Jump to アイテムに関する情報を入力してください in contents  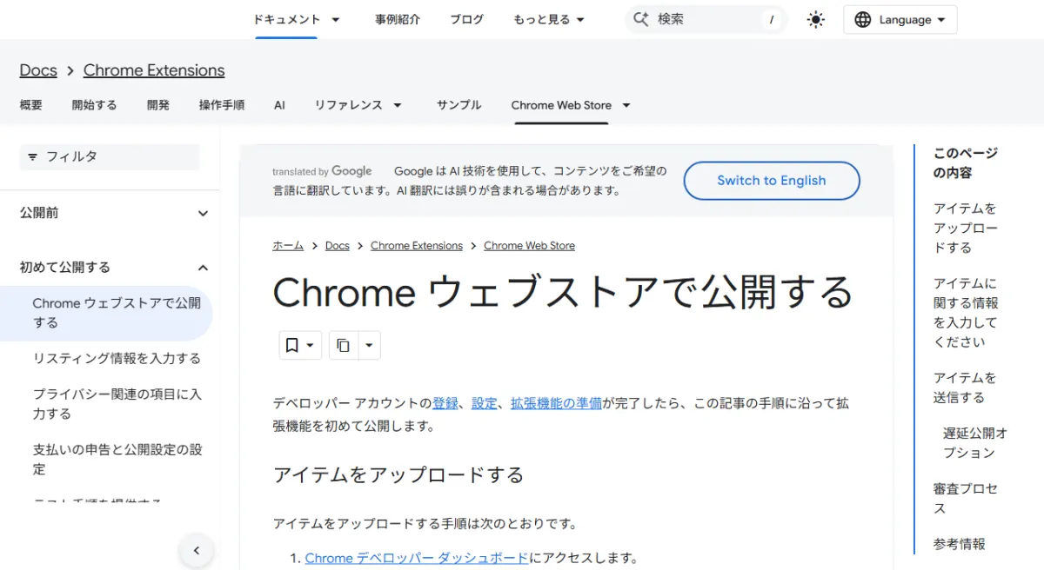966,313
